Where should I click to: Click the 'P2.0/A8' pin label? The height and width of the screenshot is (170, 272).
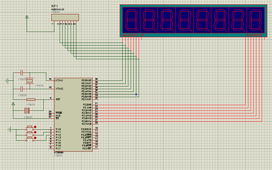[x=87, y=105]
